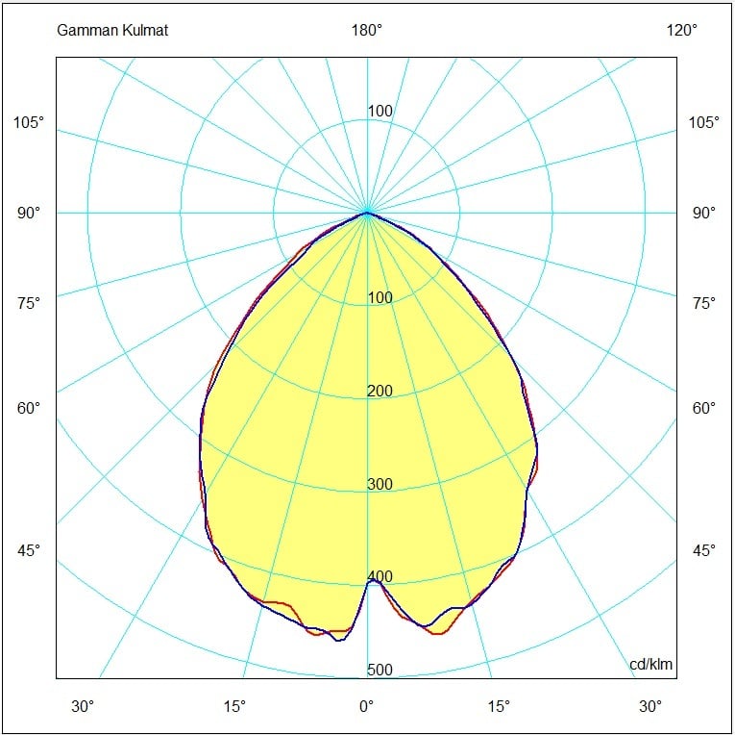Pick the 75° label on the right side

[704, 303]
